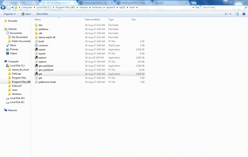Viewport: 248px width, 157px height.
Task: Click inside the Search tools field
Action: [x=223, y=8]
